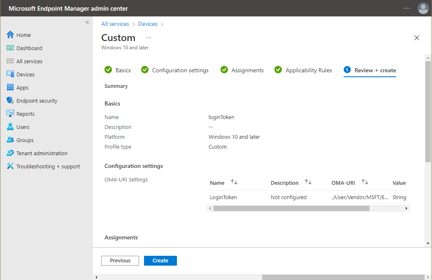Switch to the Applicability Rules step
Viewport: 432px width, 280px height.
click(303, 70)
